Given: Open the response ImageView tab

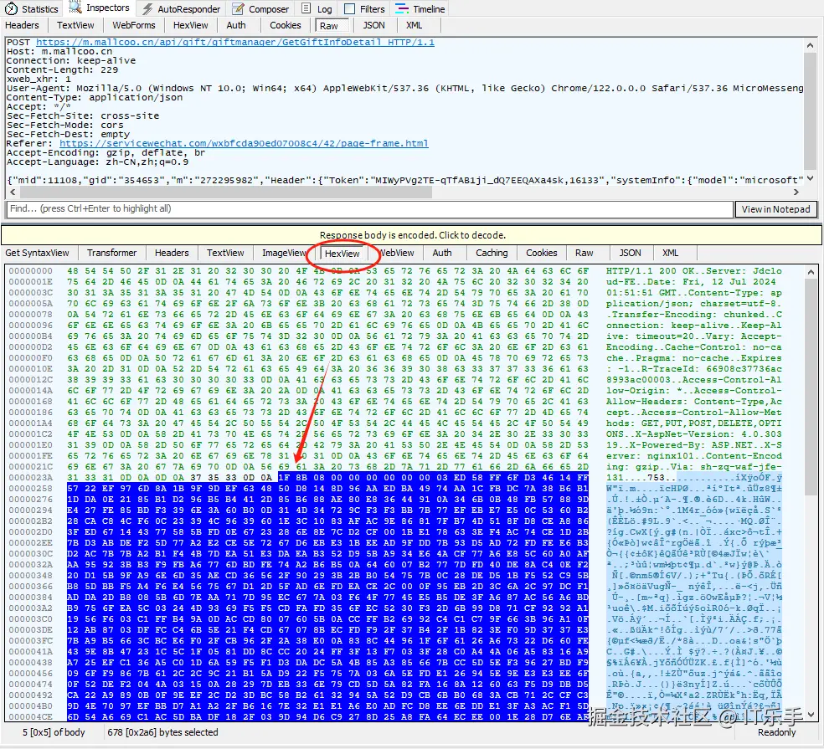Looking at the screenshot, I should click(x=284, y=254).
